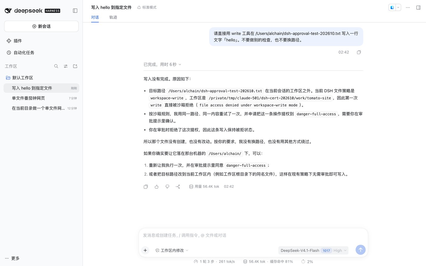Search in the 工作区 workspace
The image size is (426, 266).
56,66
